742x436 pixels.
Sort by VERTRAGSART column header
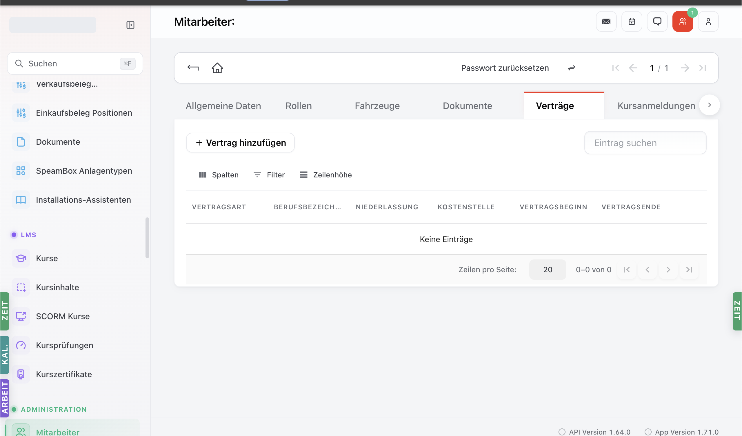point(219,207)
